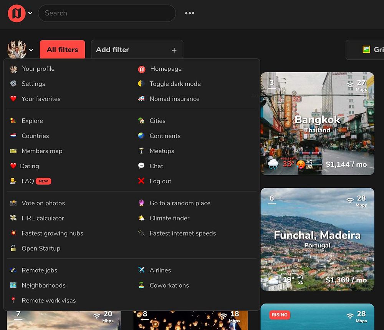Open the FAQ entry
This screenshot has height=330, width=384.
coord(28,181)
